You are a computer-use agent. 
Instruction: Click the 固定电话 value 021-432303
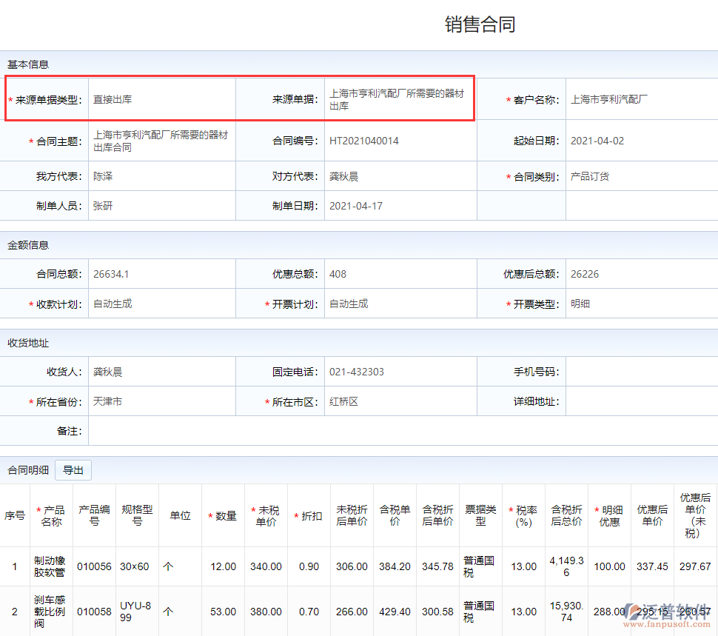pos(400,372)
